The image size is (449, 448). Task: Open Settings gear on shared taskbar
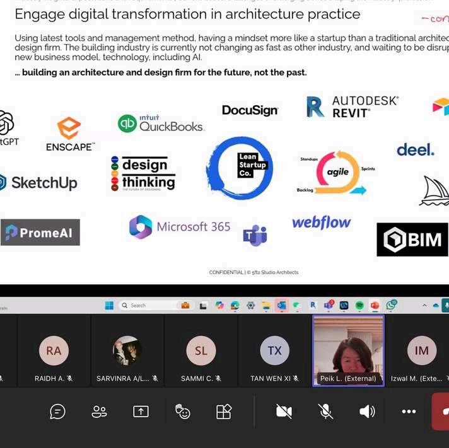point(250,306)
